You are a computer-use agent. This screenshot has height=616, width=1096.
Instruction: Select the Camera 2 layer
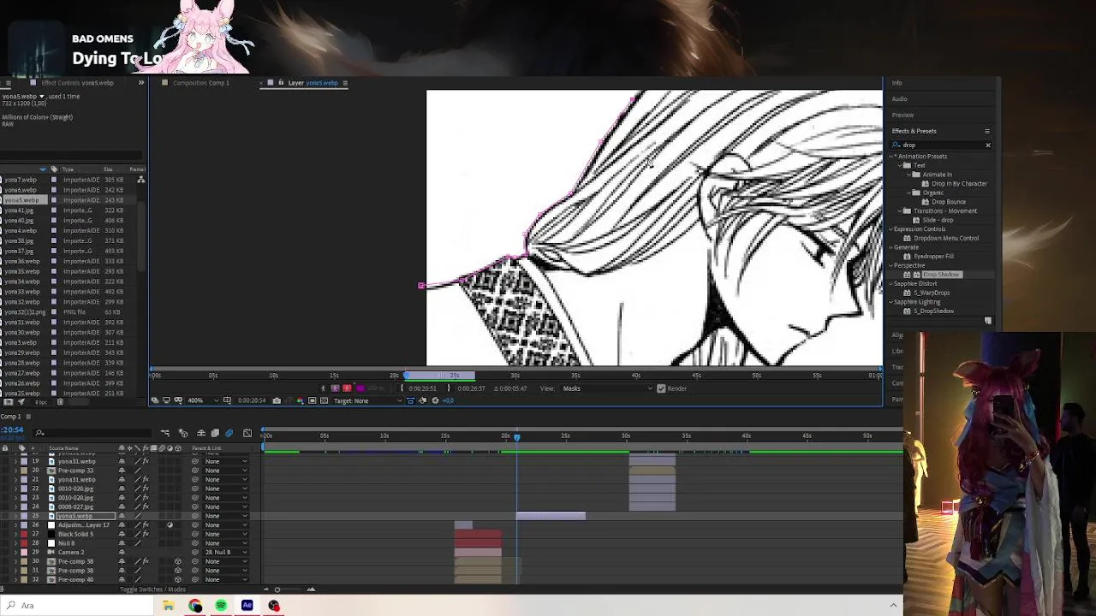[71, 552]
